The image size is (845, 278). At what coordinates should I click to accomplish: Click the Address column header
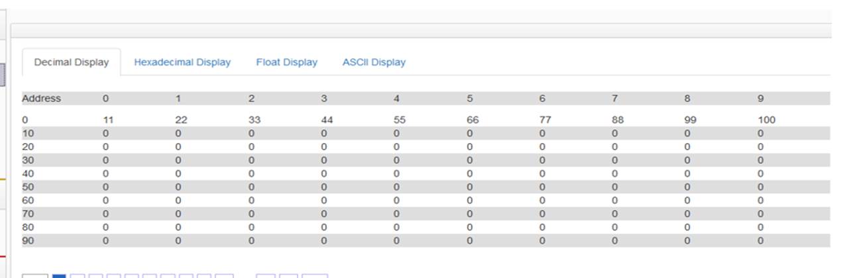click(41, 99)
